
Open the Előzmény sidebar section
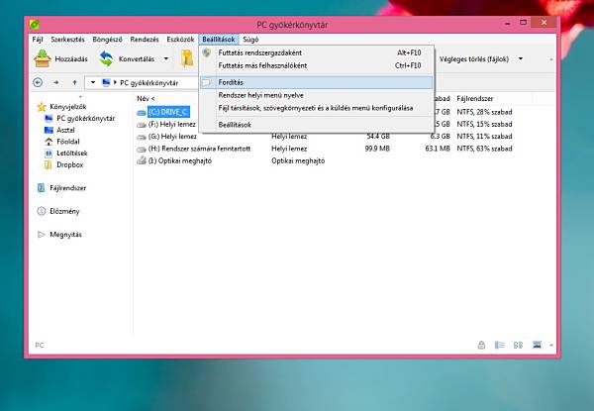64,211
